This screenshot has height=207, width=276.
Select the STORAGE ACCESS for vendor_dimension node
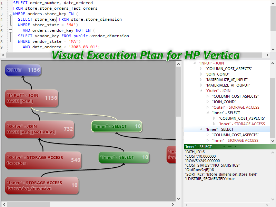pyautogui.click(x=42, y=186)
